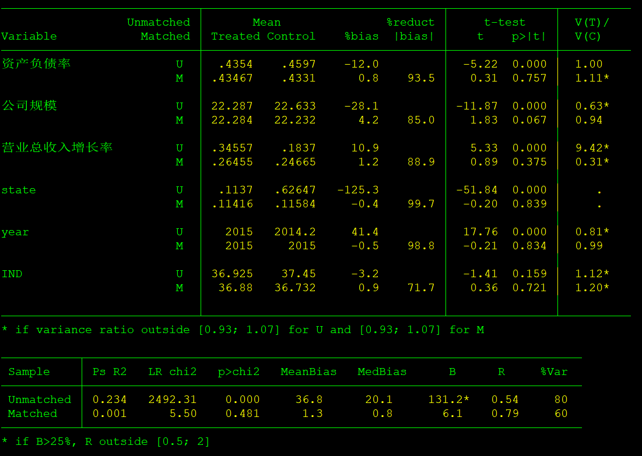The image size is (642, 456).
Task: Select the 'MeanBias' column header
Action: tap(308, 372)
